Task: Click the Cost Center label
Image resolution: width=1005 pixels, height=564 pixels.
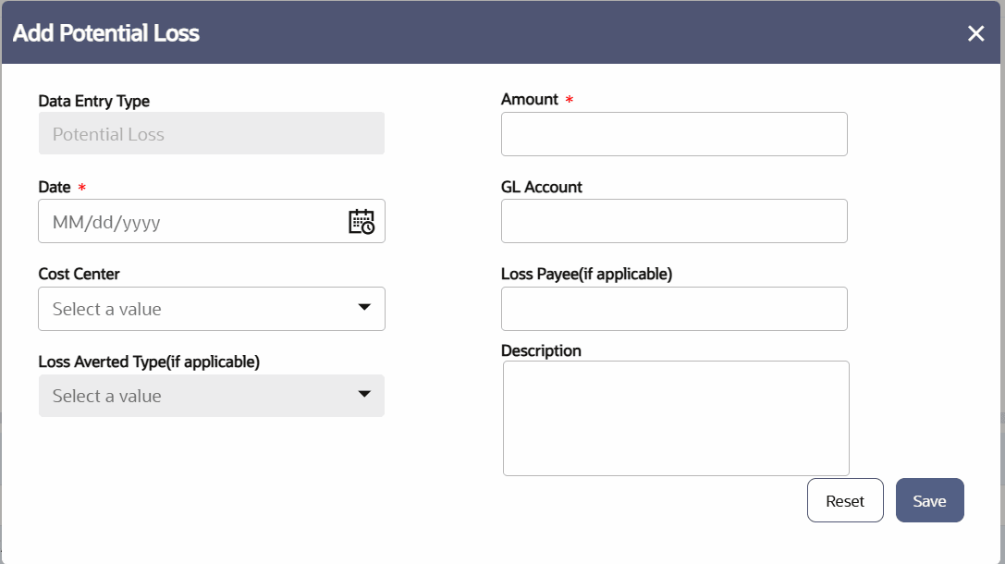Action: point(79,275)
